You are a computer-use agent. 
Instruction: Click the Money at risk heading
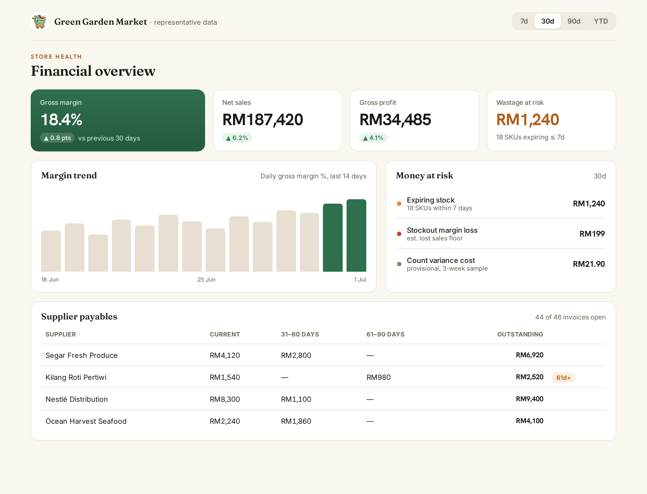[x=424, y=176]
